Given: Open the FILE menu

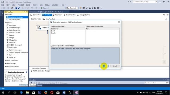Looking at the screenshot, I should pos(3,5).
